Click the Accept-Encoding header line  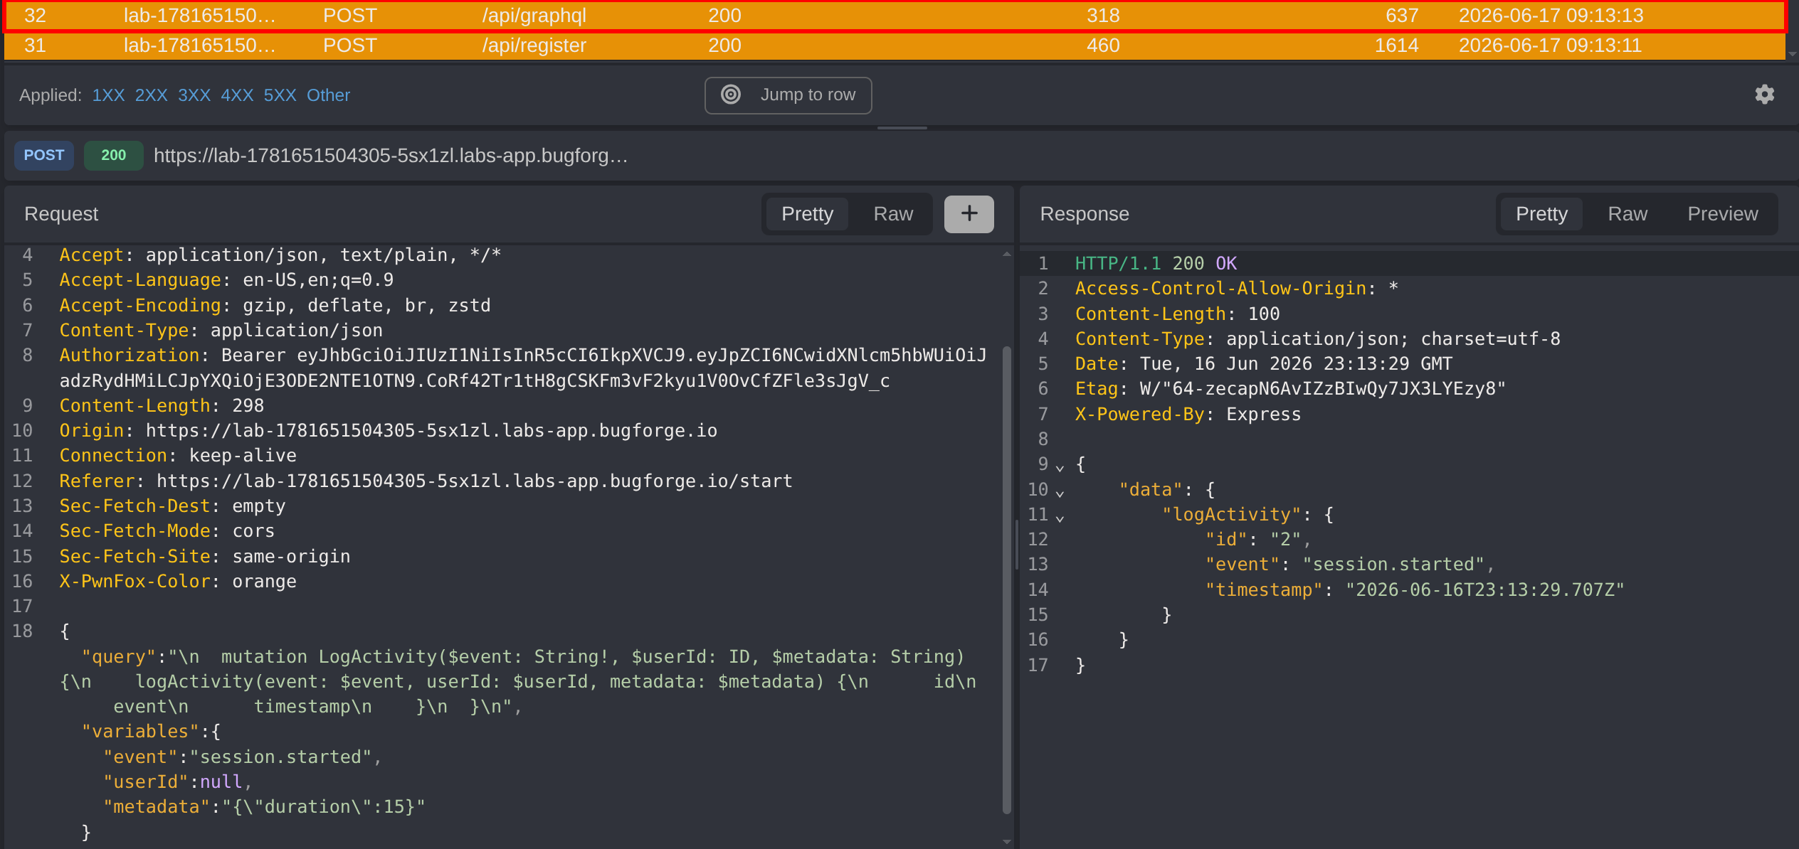click(275, 306)
